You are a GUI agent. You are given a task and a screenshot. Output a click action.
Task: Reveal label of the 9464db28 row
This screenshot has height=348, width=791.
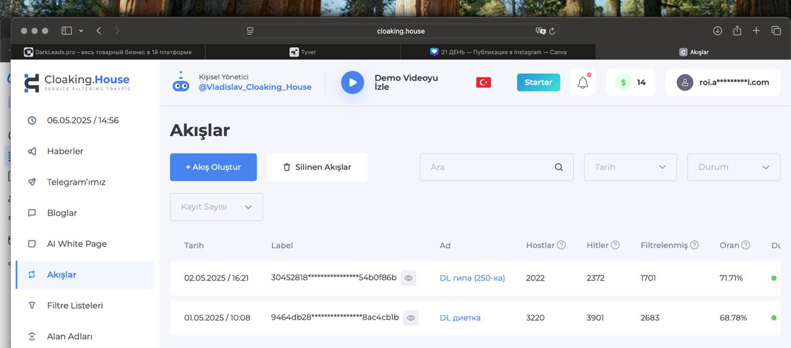click(x=411, y=318)
